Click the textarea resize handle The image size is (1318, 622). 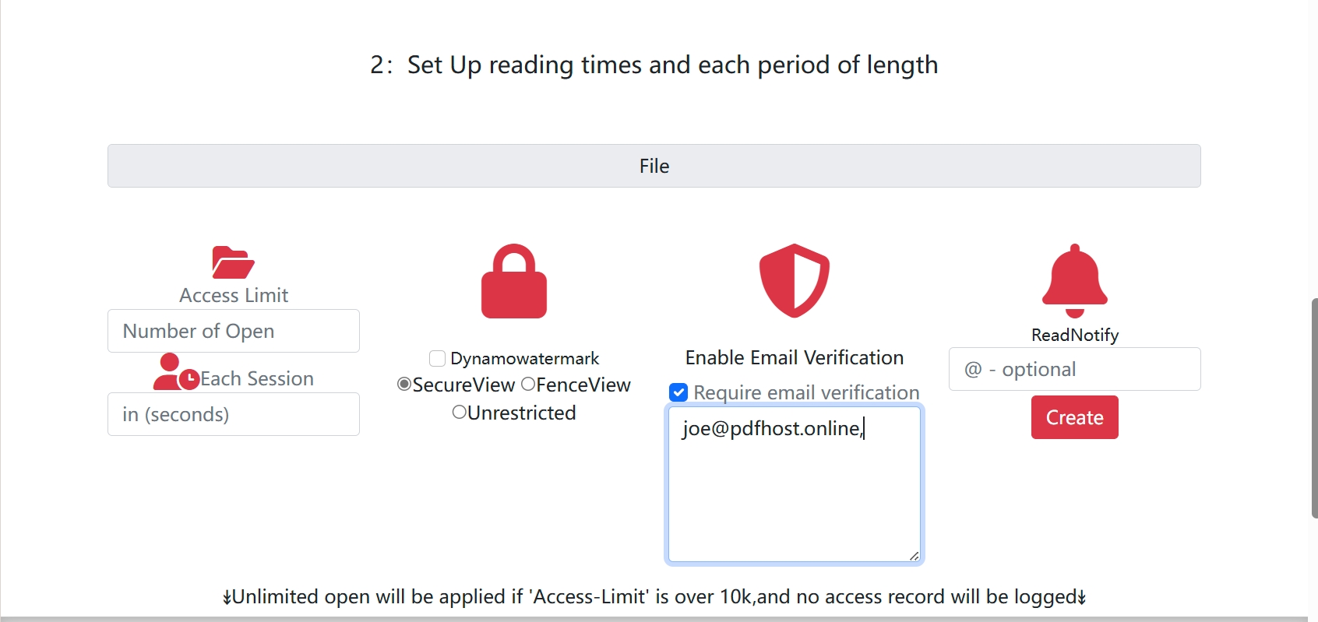click(914, 556)
